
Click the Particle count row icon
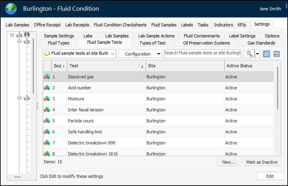coord(47,121)
